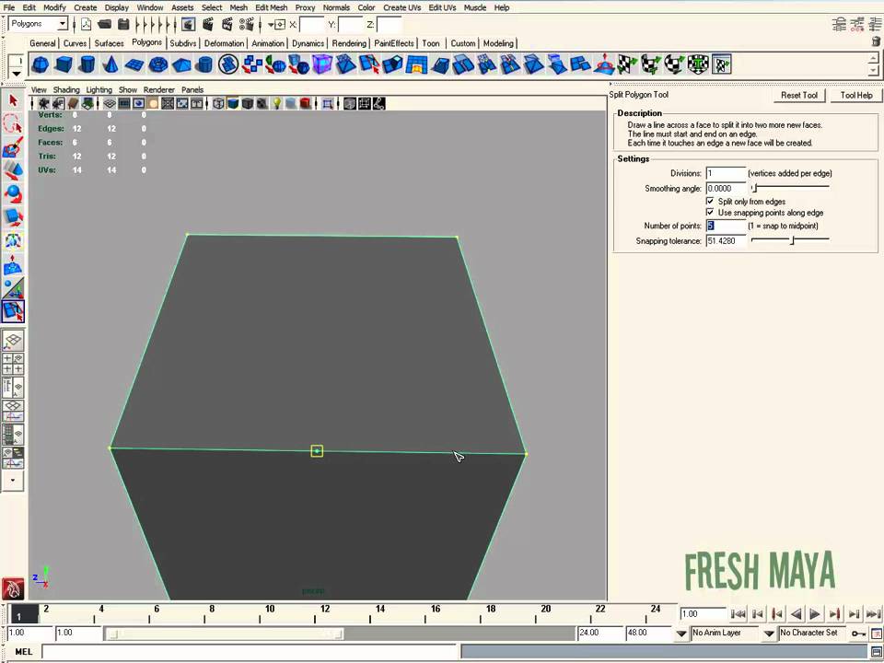884x663 pixels.
Task: Adjust the Smoothing angle slider
Action: pyautogui.click(x=790, y=188)
